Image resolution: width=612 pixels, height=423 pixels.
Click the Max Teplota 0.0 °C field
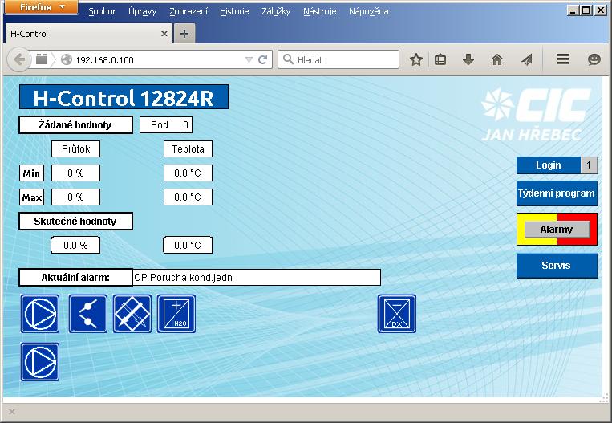(x=188, y=197)
